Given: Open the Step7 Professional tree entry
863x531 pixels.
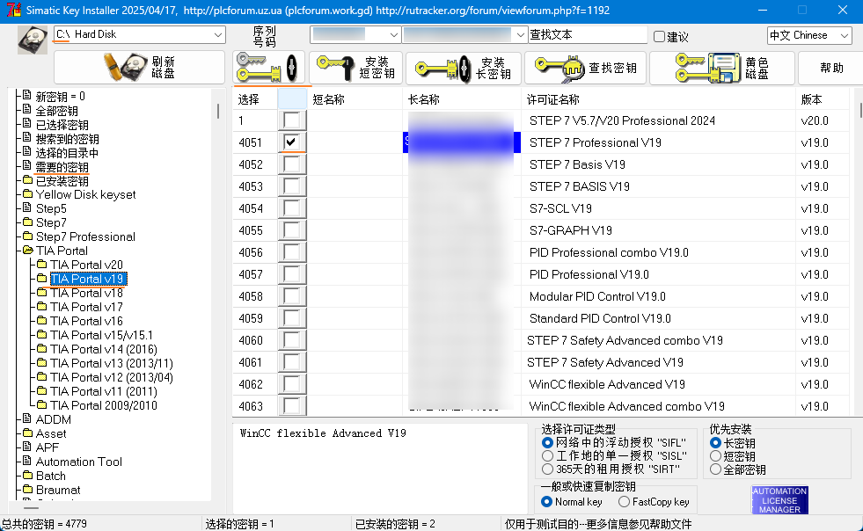Looking at the screenshot, I should (x=88, y=236).
